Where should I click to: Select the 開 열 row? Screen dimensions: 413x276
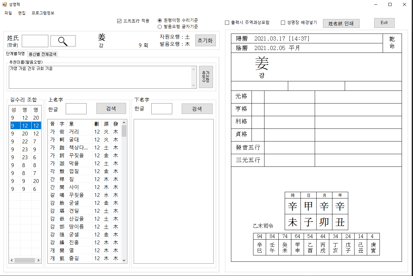tap(84, 250)
